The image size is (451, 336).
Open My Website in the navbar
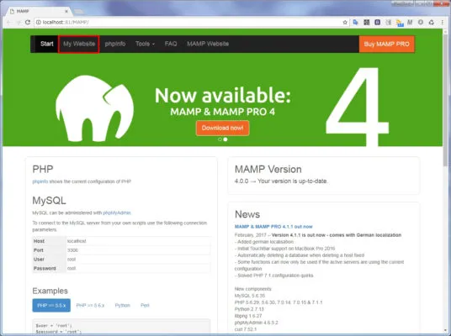(x=79, y=44)
